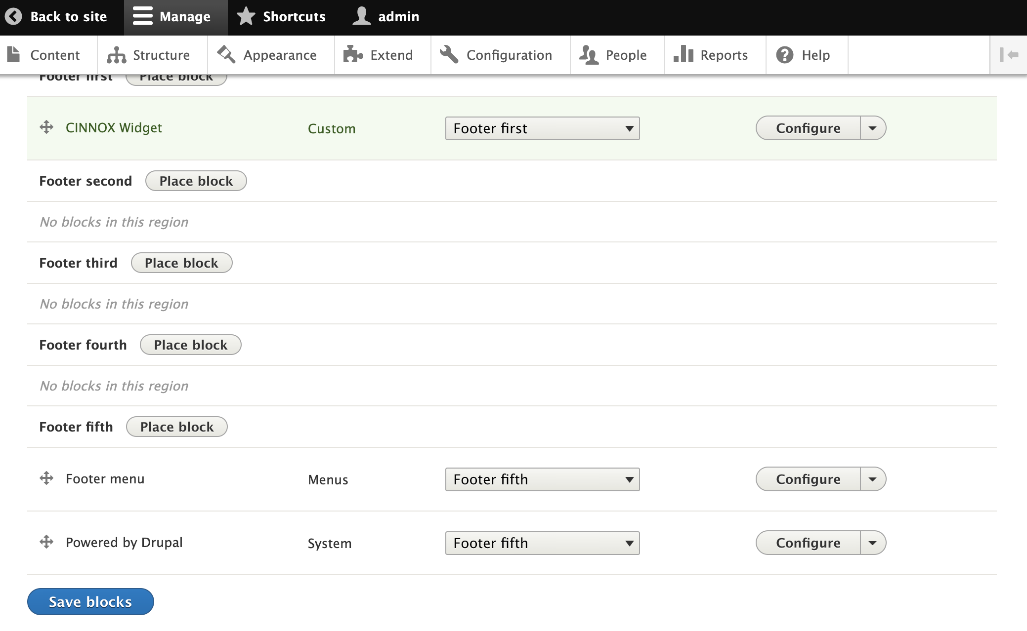The width and height of the screenshot is (1027, 631).
Task: Open the admin user menu icon
Action: [361, 16]
